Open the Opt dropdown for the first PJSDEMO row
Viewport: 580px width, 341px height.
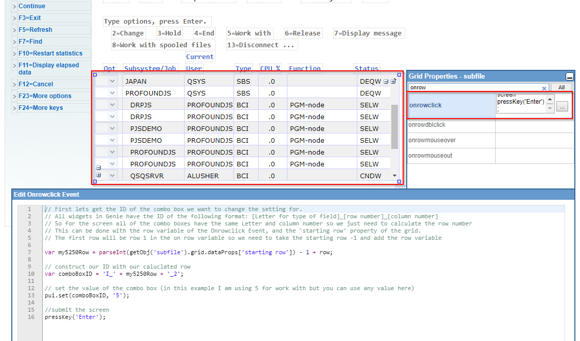point(112,128)
